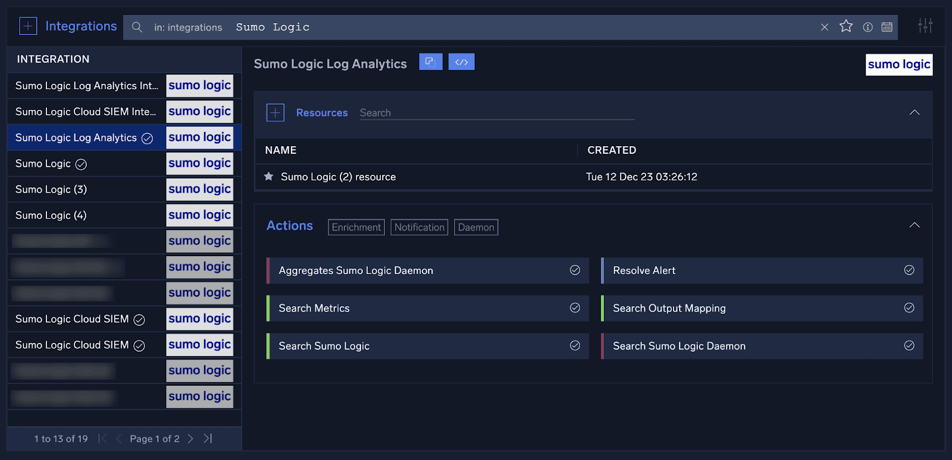Filter actions by Enrichment tag
The width and height of the screenshot is (952, 460).
[356, 227]
